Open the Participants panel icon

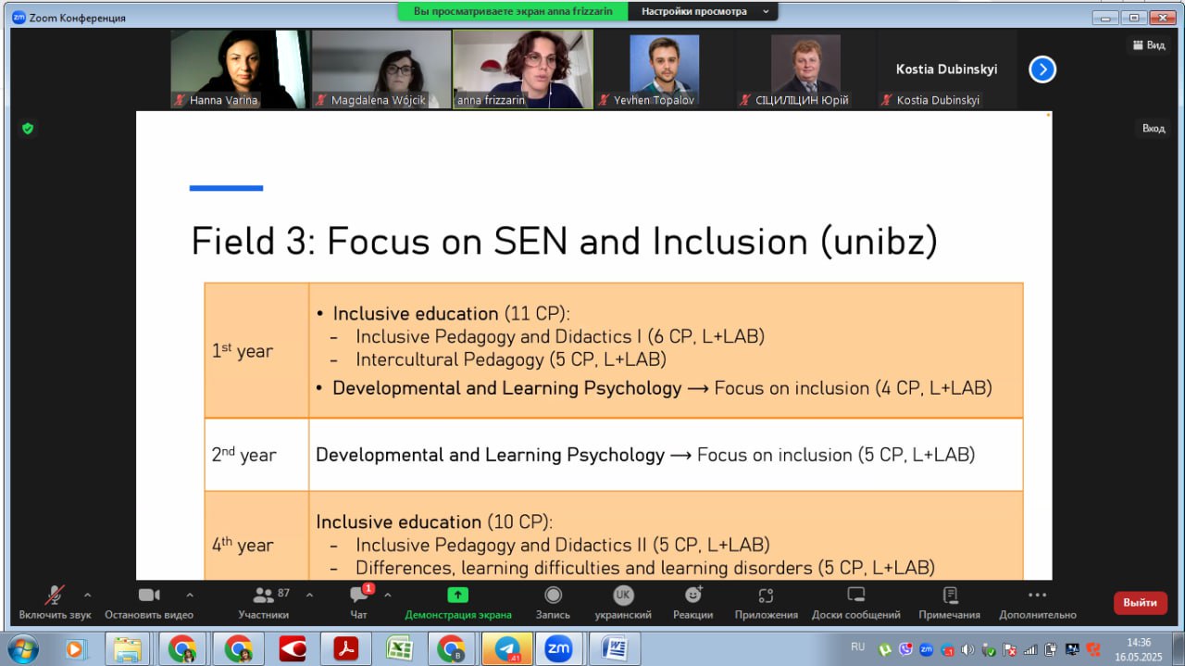pyautogui.click(x=263, y=596)
